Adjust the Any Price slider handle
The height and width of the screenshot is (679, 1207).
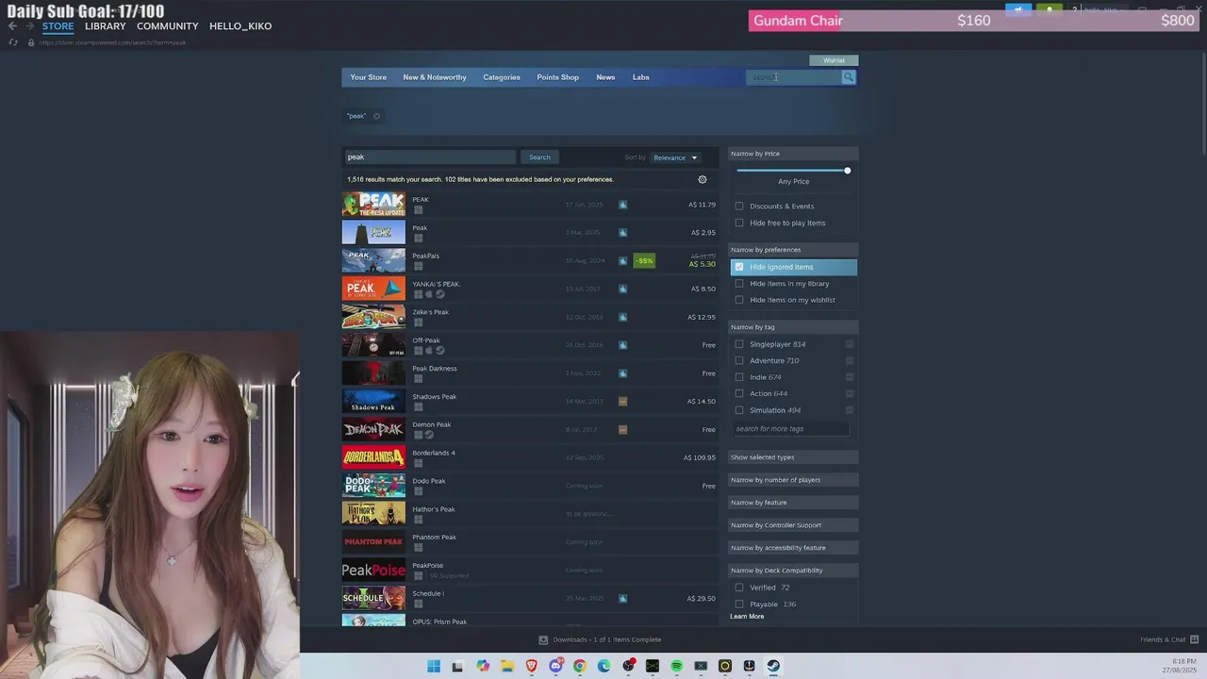coord(847,171)
